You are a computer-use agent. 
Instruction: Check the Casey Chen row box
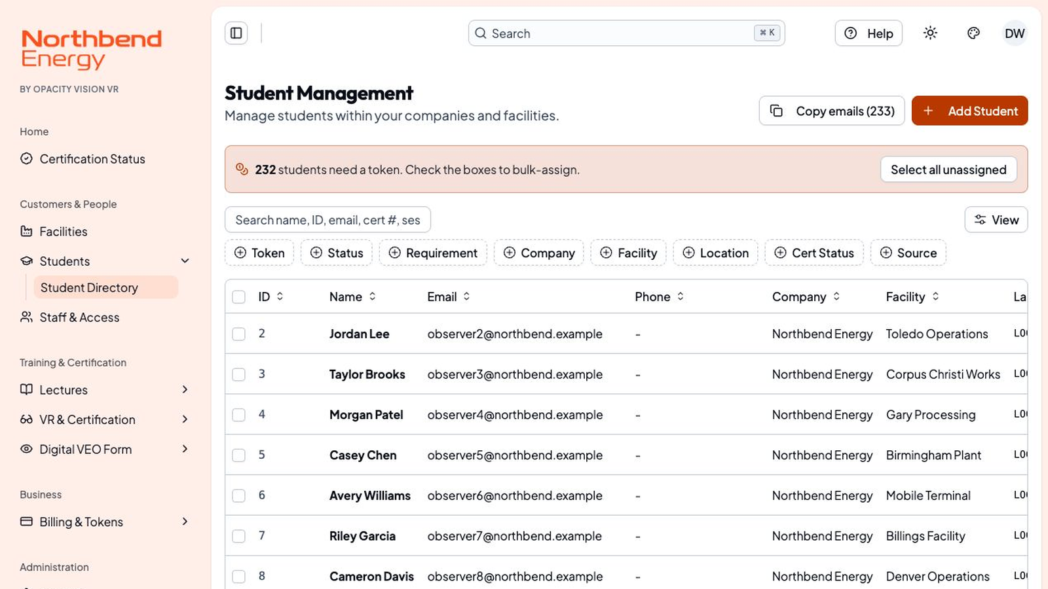coord(239,455)
